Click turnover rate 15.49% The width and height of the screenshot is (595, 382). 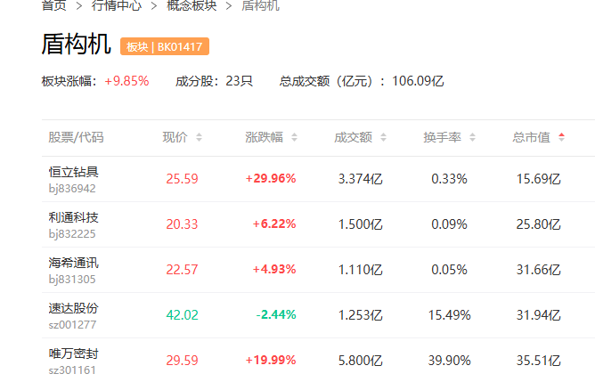[449, 315]
